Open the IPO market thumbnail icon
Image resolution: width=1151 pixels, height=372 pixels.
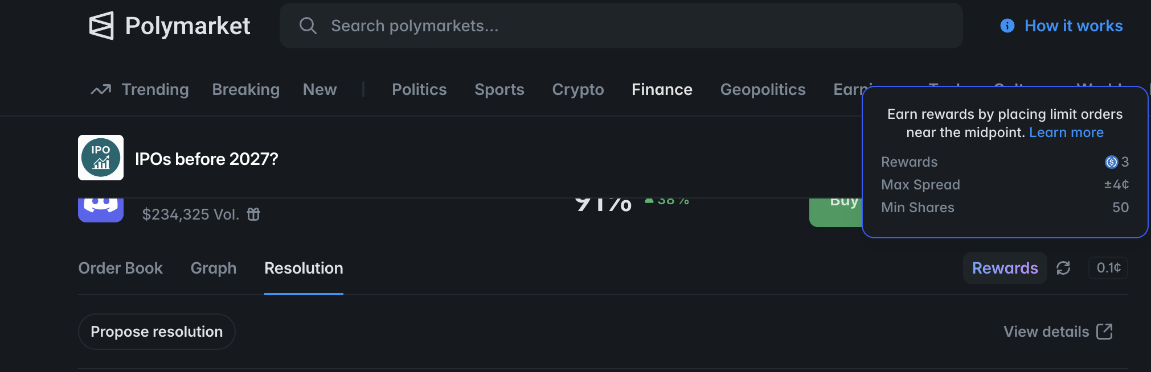click(100, 158)
